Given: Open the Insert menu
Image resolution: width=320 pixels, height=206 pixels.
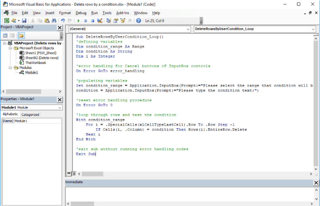Looking at the screenshot, I should pyautogui.click(x=50, y=13).
